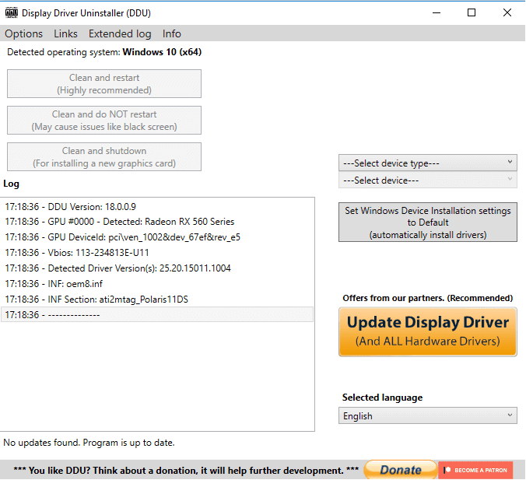
Task: Open the Extended log menu
Action: point(120,33)
